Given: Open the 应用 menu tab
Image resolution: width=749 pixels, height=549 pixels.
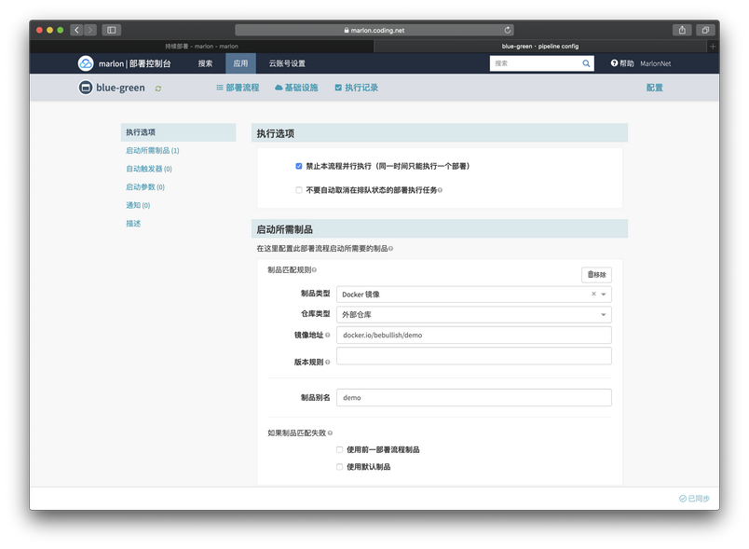Looking at the screenshot, I should (x=240, y=63).
